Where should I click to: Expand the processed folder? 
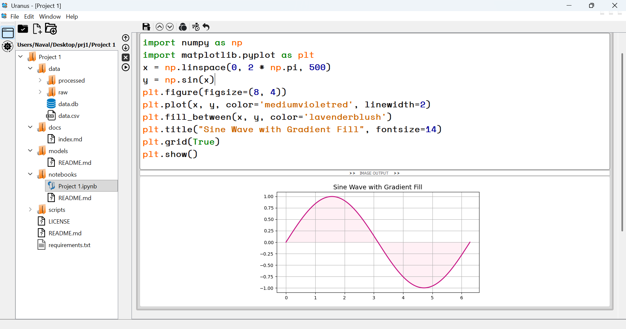pos(40,80)
